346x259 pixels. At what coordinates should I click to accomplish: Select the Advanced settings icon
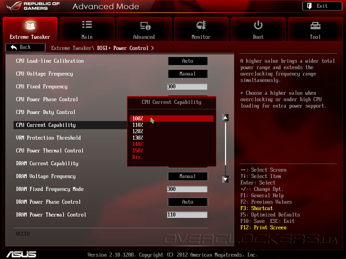point(145,26)
